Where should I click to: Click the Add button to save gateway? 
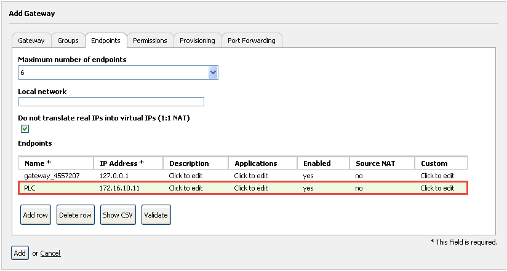tap(20, 253)
